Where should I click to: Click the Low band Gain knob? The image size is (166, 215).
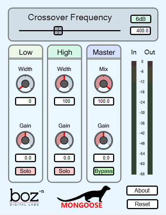tap(25, 140)
